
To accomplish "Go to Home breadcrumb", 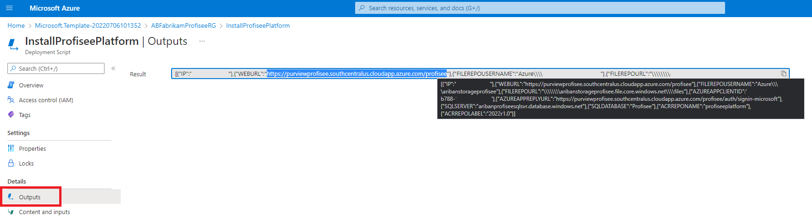I will (16, 25).
